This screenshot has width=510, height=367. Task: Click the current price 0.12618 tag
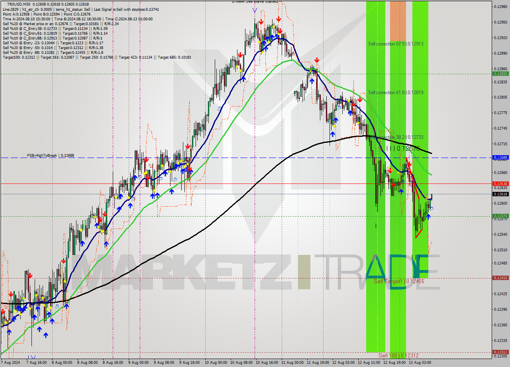tap(501, 194)
